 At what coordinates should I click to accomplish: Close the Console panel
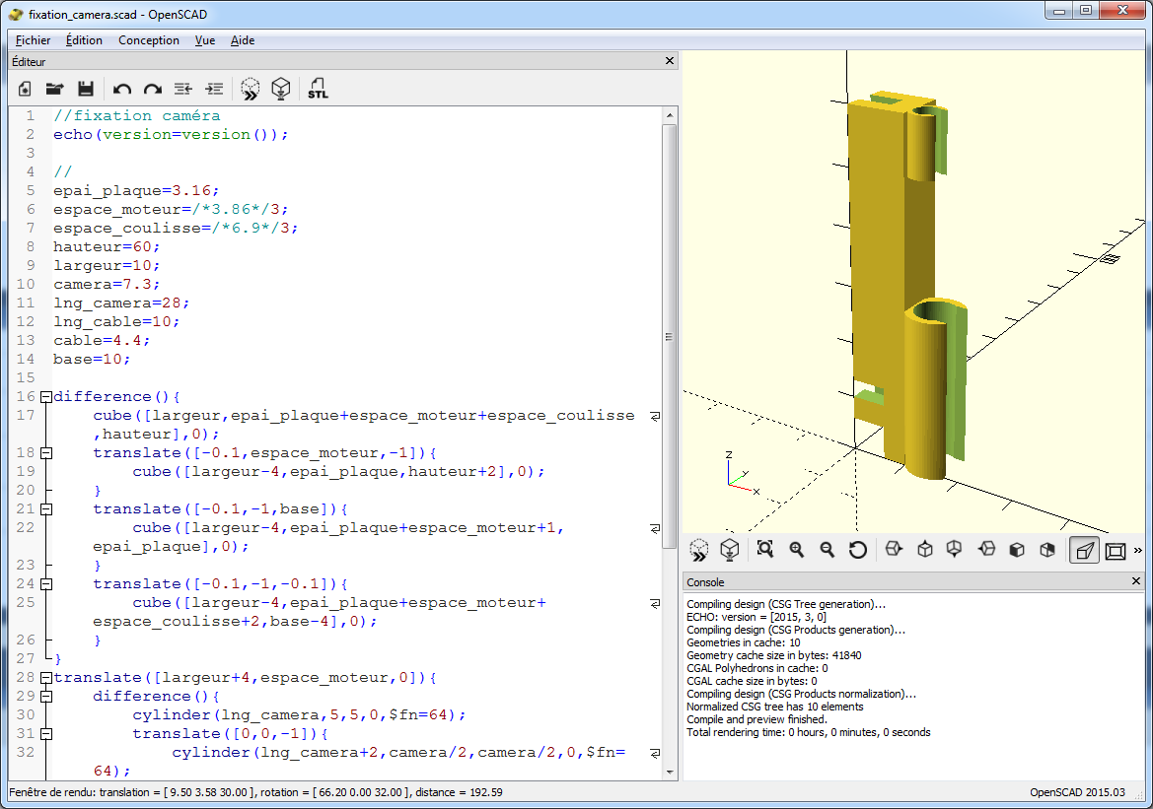pos(1136,582)
